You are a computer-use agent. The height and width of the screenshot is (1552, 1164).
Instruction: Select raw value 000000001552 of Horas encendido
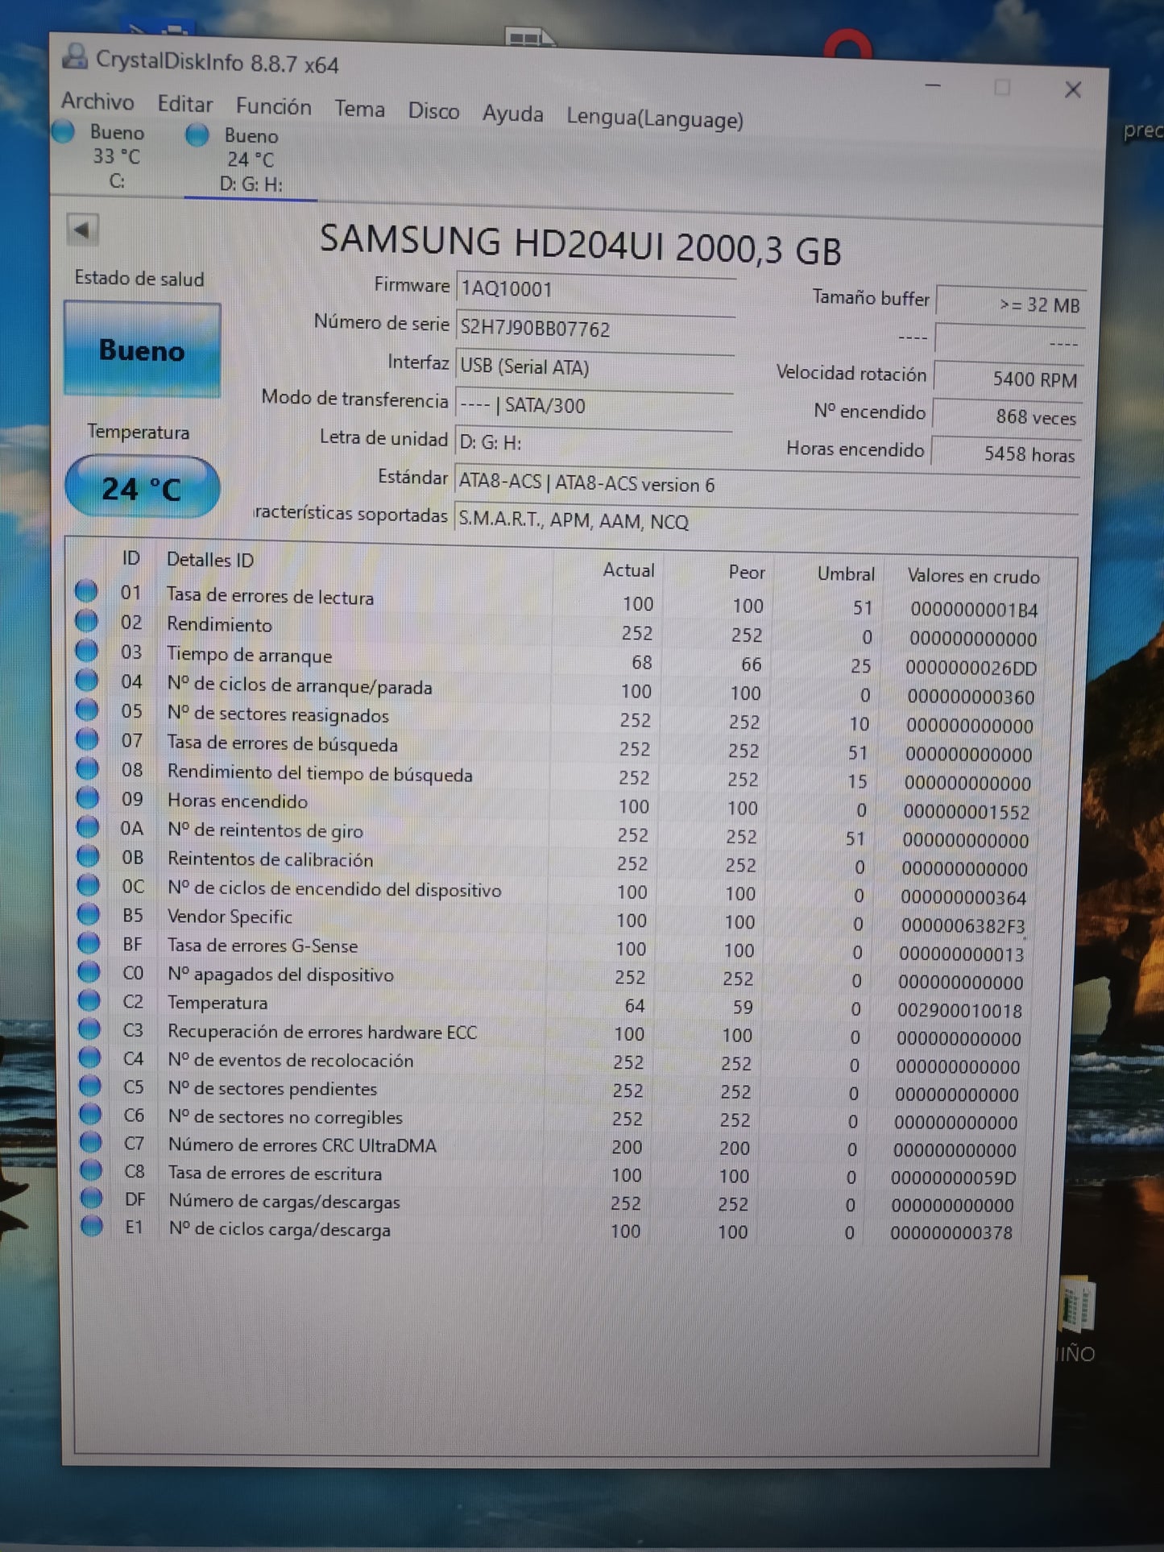967,812
